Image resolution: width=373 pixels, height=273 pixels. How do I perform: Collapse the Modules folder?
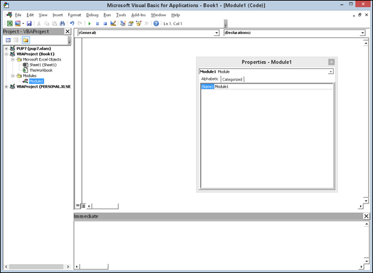[13, 76]
